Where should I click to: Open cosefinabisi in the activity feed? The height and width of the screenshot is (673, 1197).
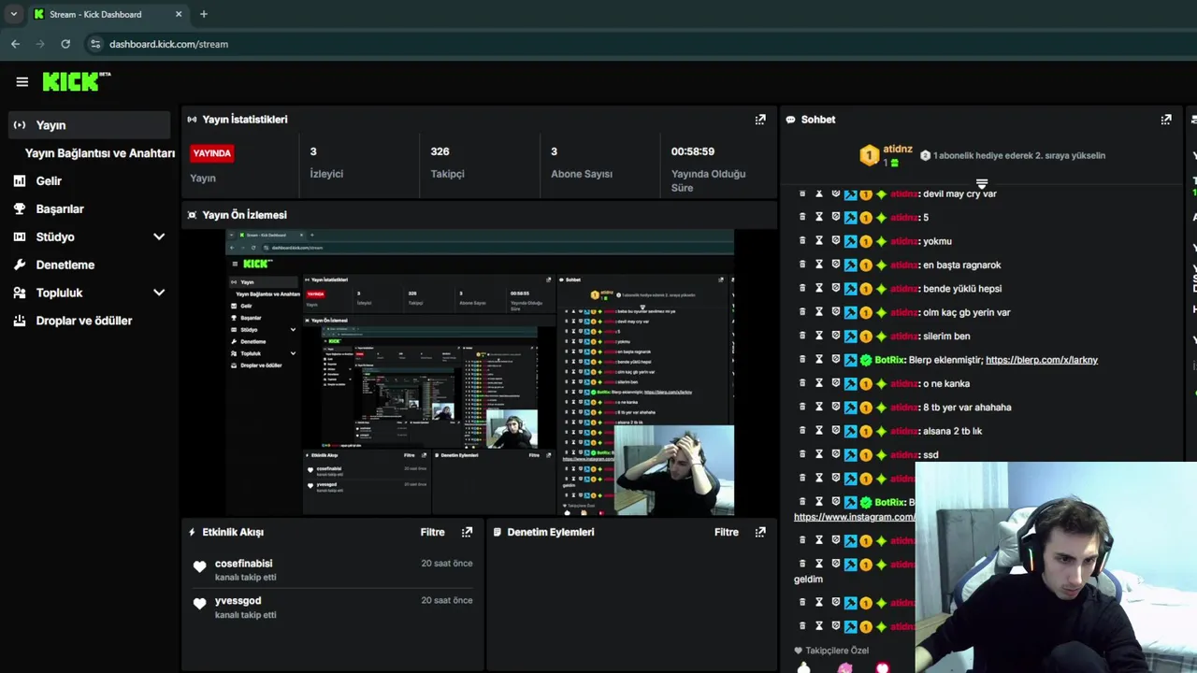click(244, 564)
